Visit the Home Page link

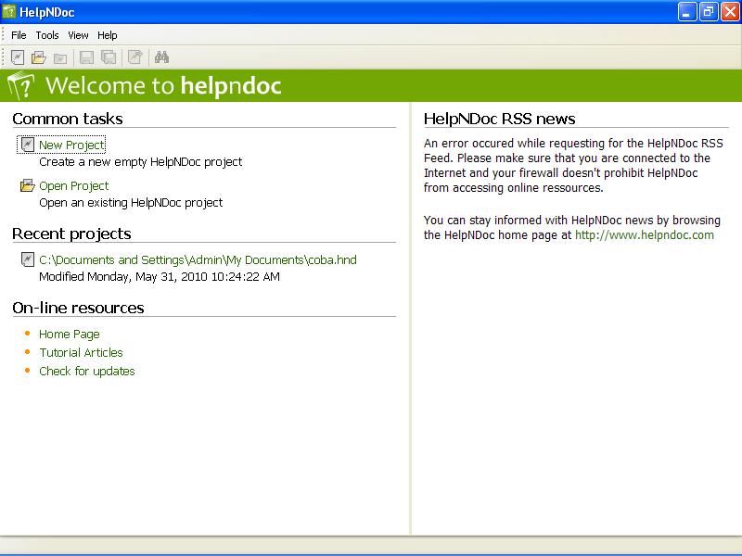coord(69,334)
